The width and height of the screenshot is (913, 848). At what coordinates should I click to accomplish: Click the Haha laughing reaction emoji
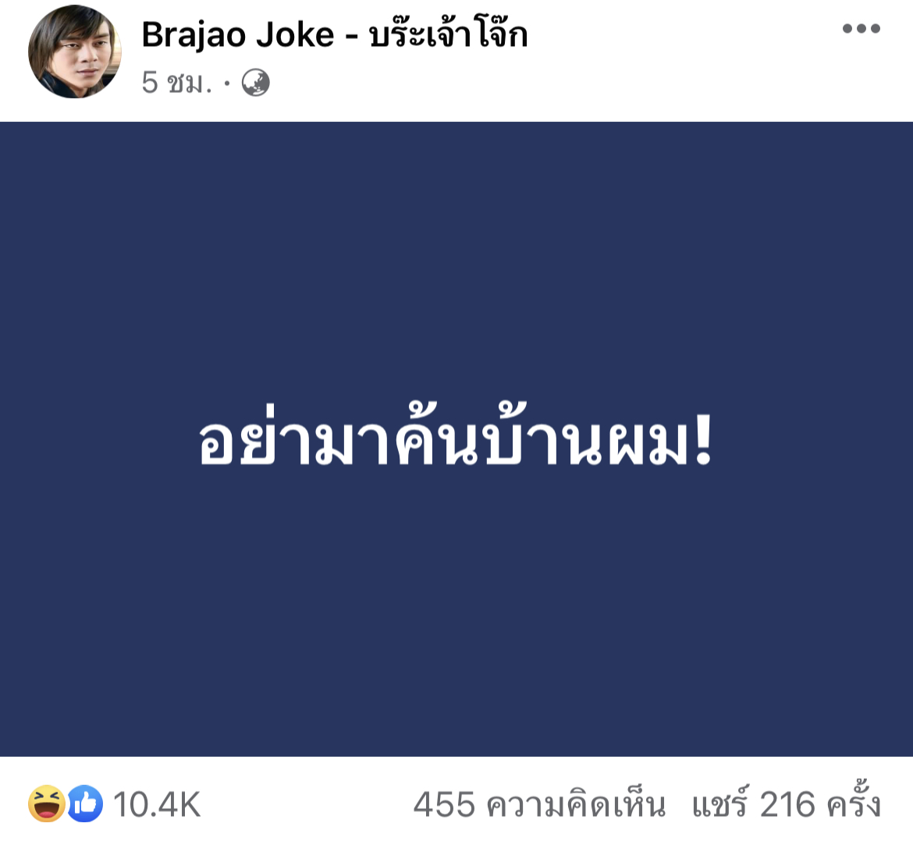point(47,804)
